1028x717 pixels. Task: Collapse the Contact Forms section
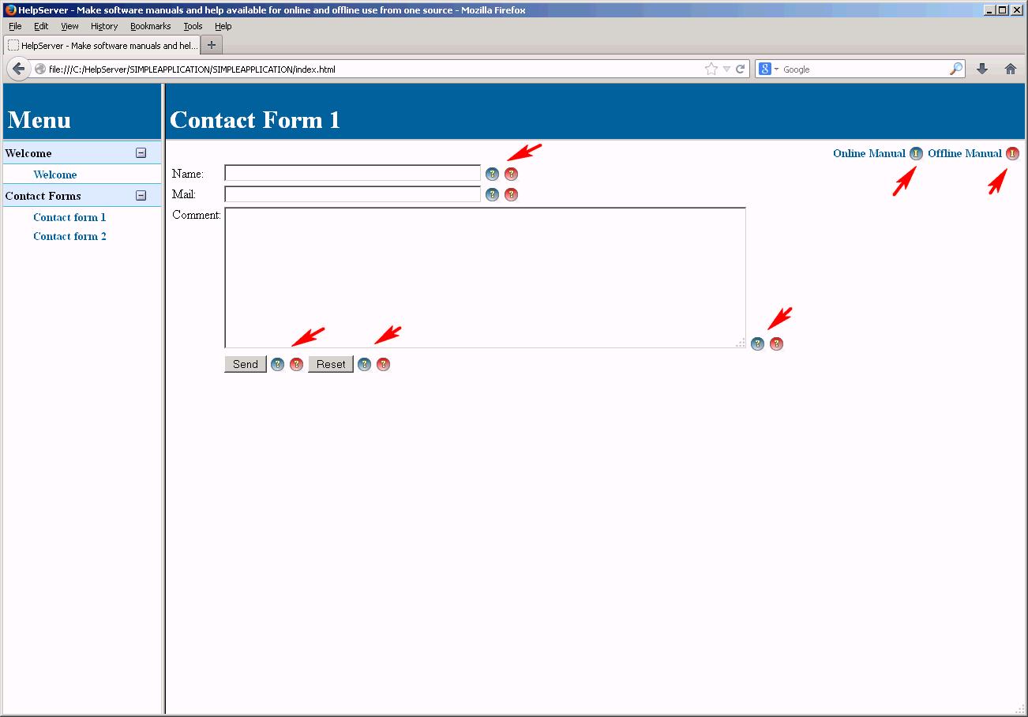click(141, 195)
